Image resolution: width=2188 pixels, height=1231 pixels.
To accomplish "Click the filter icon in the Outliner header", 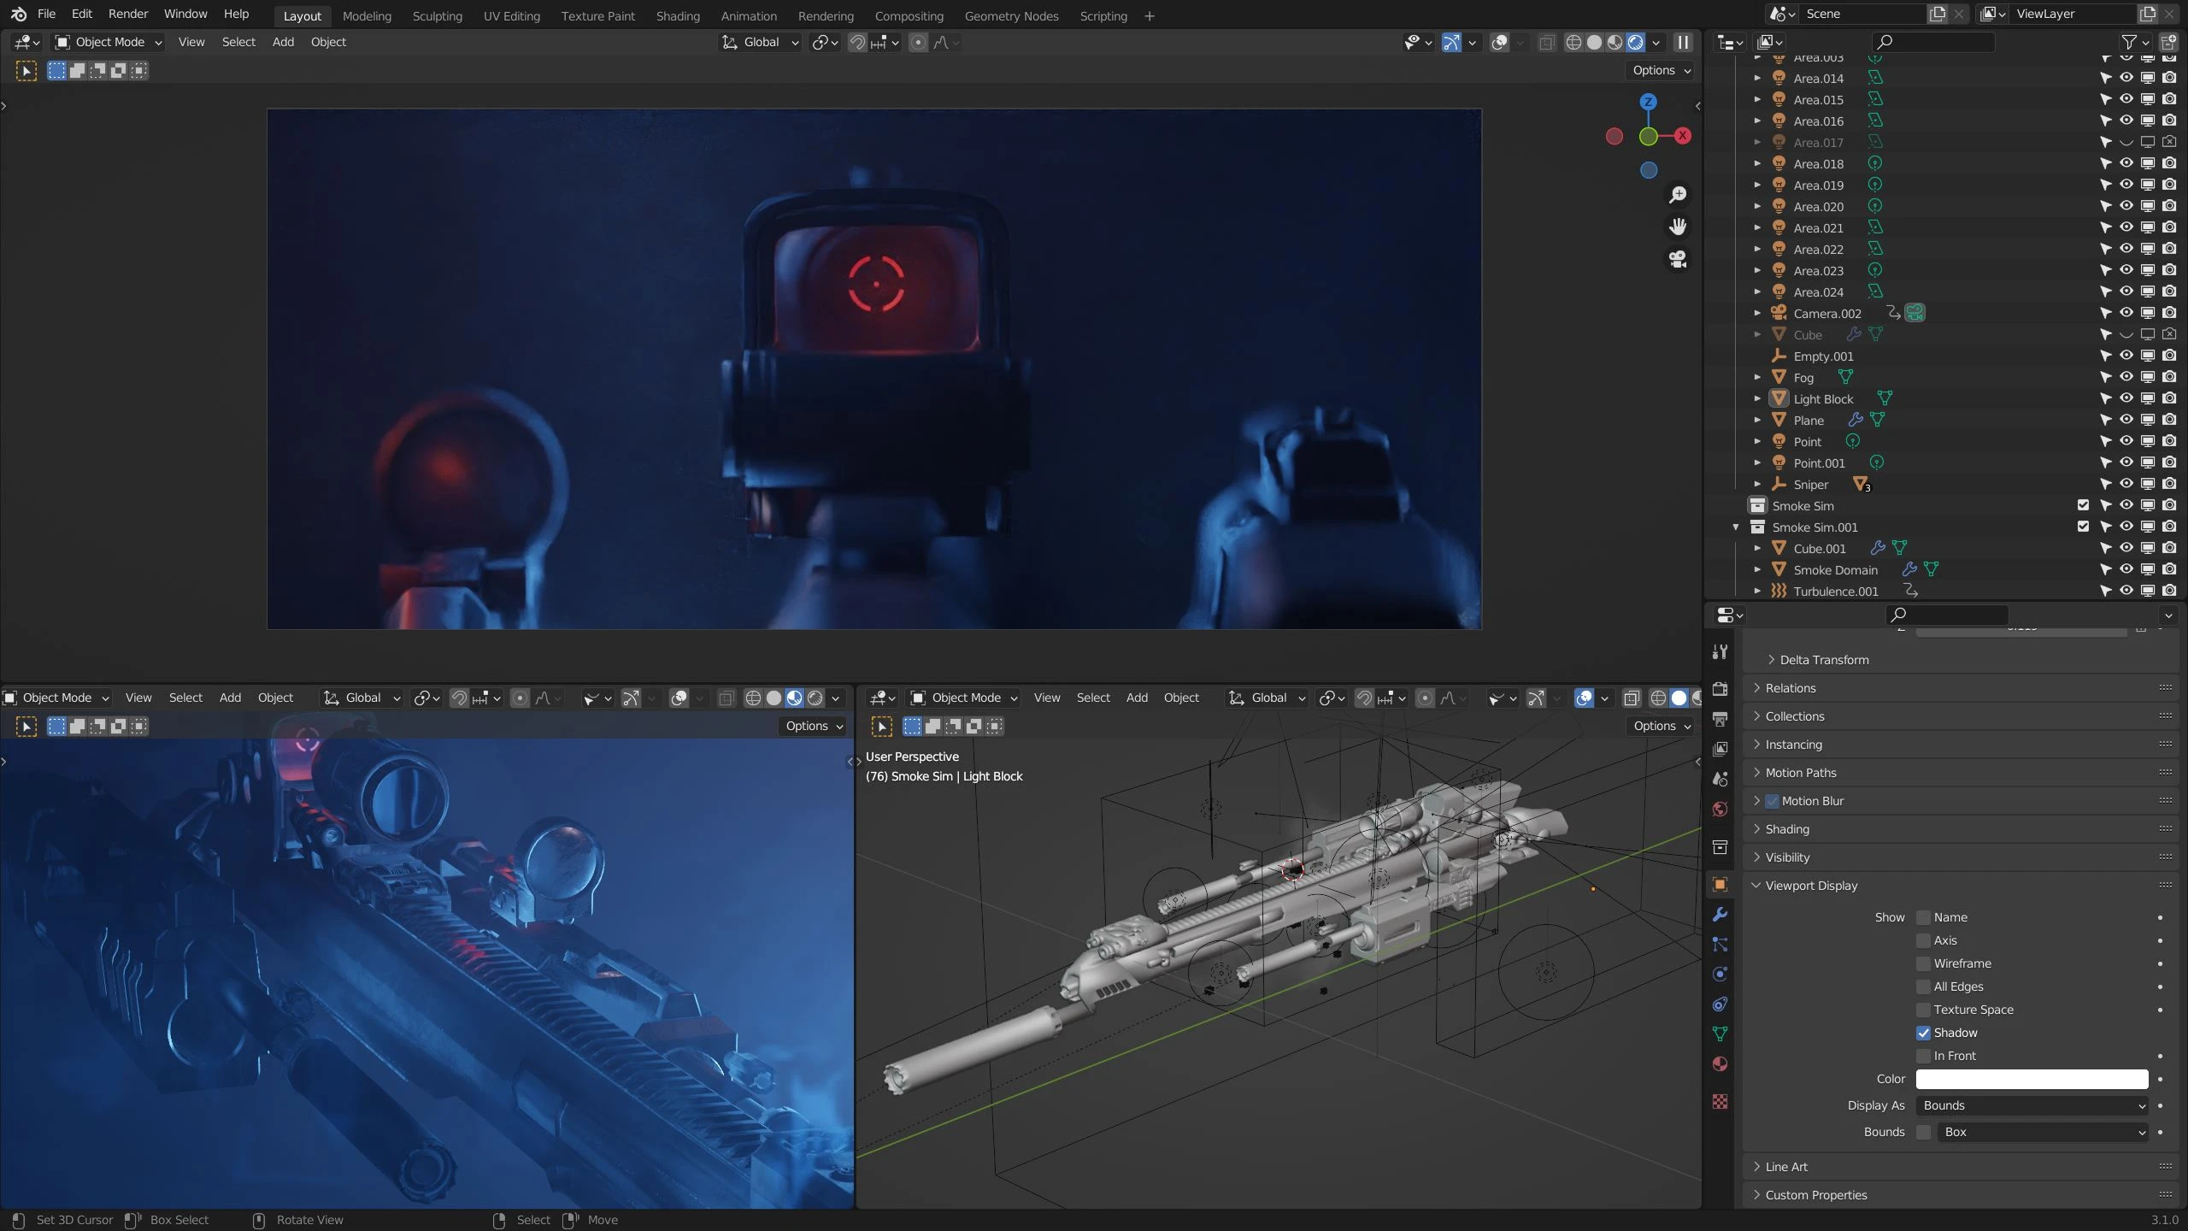I will (2129, 42).
